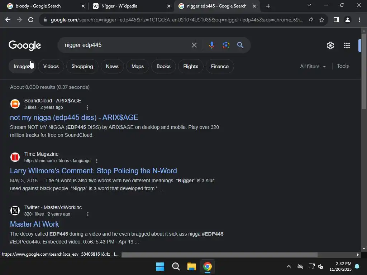
Task: Show hidden system tray icons
Action: (289, 266)
